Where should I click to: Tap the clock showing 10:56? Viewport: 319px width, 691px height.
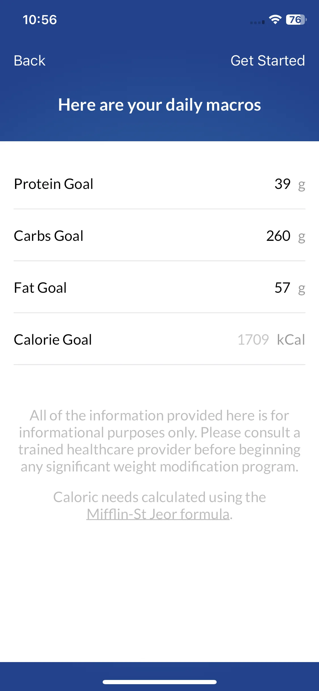pos(40,20)
